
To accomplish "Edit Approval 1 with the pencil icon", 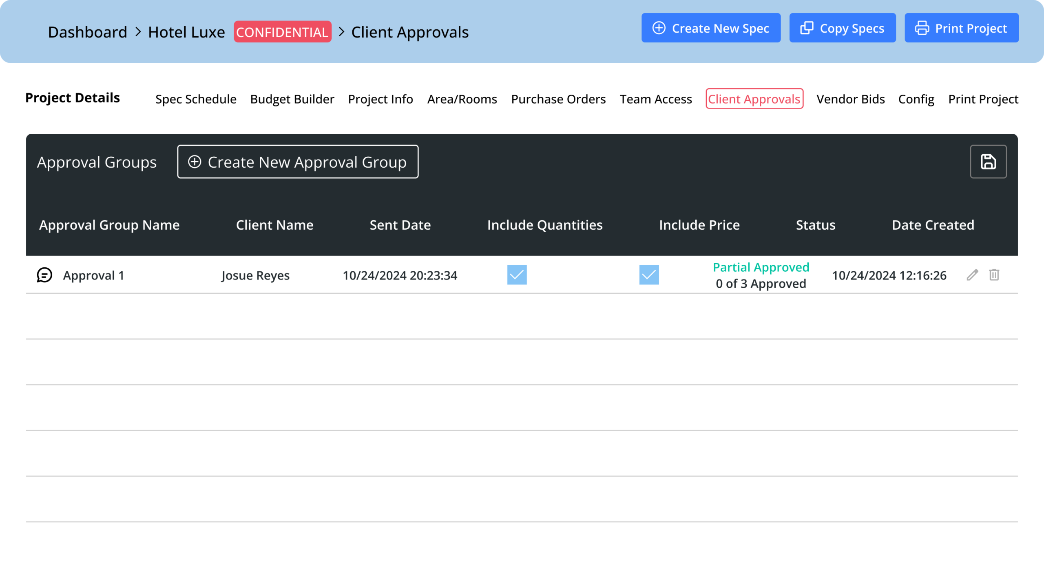I will (x=972, y=275).
